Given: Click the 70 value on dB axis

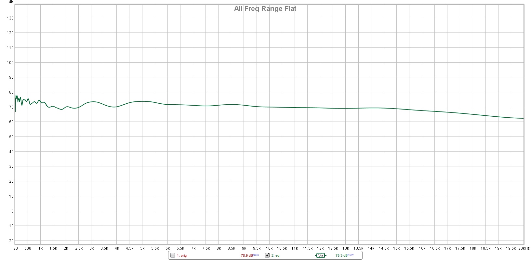Looking at the screenshot, I should pyautogui.click(x=11, y=107).
